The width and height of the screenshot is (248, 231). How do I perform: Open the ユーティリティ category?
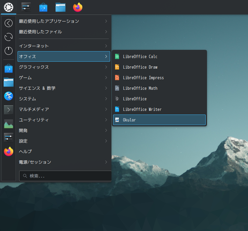click(x=64, y=120)
